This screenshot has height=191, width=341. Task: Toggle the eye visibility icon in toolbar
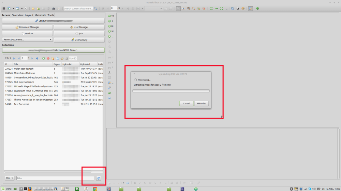tap(183, 8)
